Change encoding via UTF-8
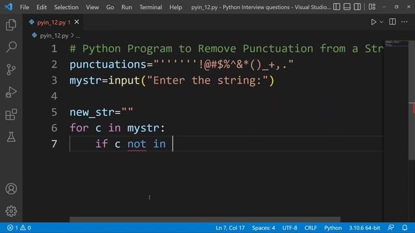 [290, 228]
